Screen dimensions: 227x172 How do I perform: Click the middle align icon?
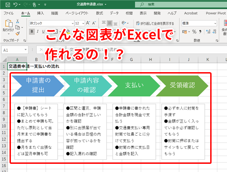click(109, 23)
